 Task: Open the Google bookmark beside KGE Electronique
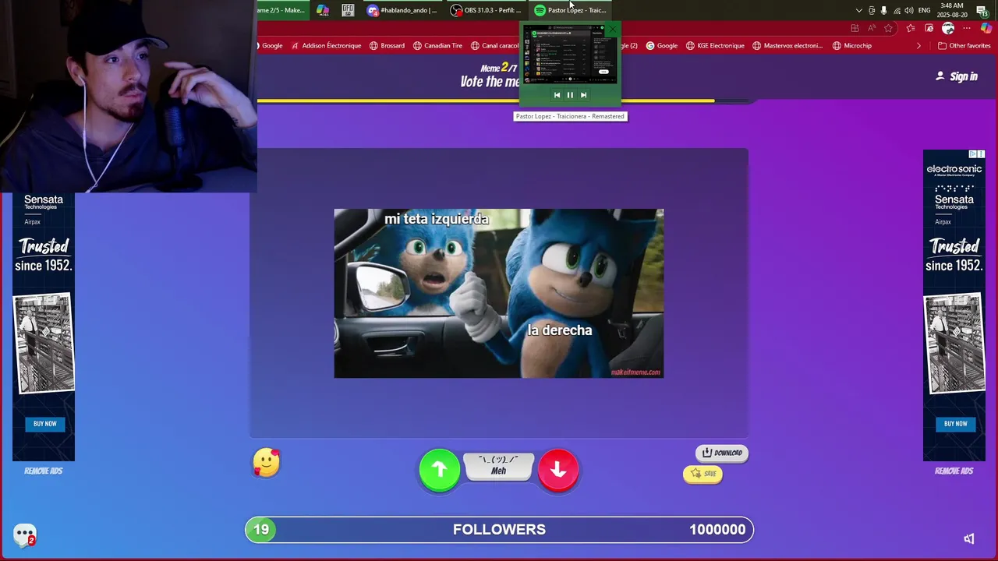point(661,45)
